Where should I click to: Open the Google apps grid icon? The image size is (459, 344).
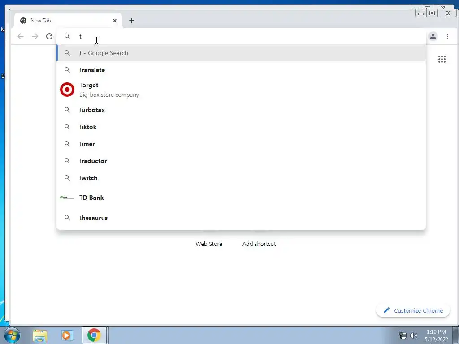point(442,59)
